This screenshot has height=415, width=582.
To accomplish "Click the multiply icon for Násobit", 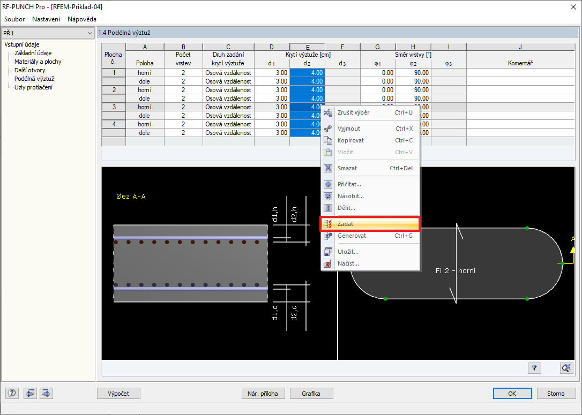I will pyautogui.click(x=328, y=196).
